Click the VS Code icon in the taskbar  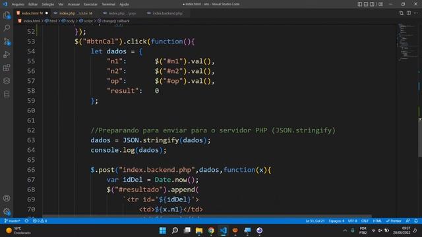click(x=223, y=230)
